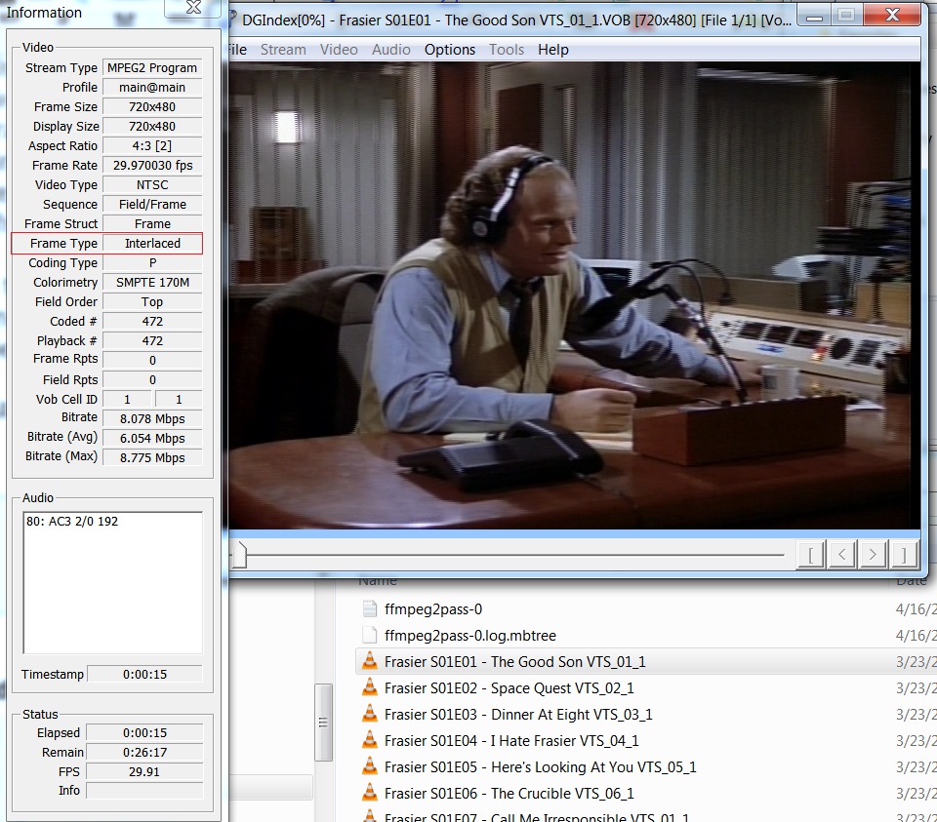937x822 pixels.
Task: Click the Bitrate value '8.078 Mbps'
Action: (152, 418)
